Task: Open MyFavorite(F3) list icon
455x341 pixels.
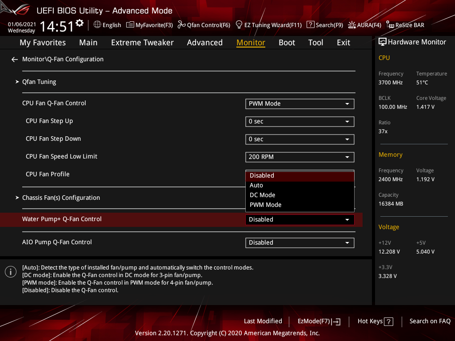Action: (130, 25)
